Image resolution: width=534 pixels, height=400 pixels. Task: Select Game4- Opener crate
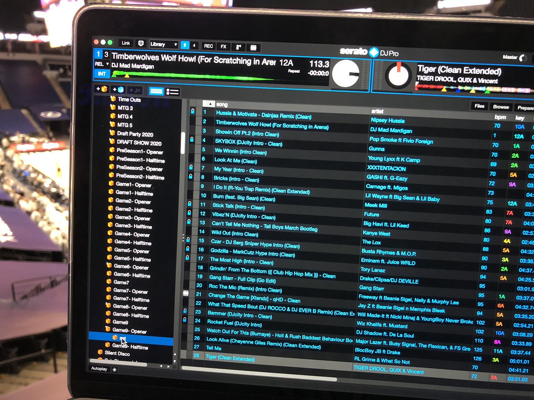132,234
